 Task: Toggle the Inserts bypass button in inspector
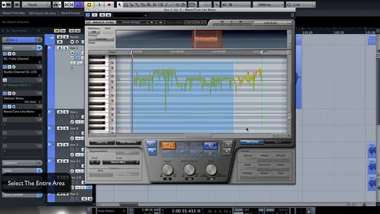(x=39, y=48)
